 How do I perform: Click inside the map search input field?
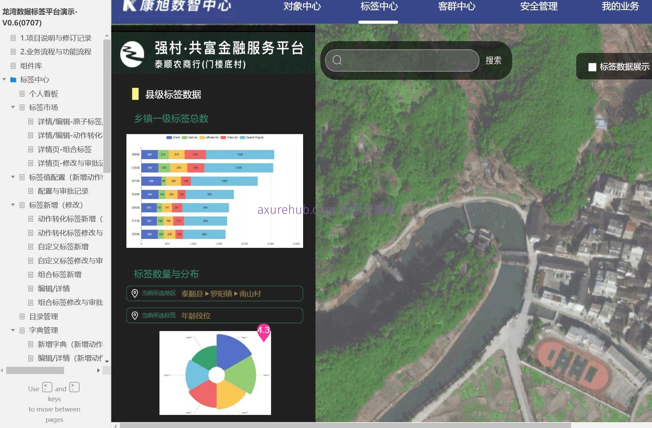click(400, 60)
